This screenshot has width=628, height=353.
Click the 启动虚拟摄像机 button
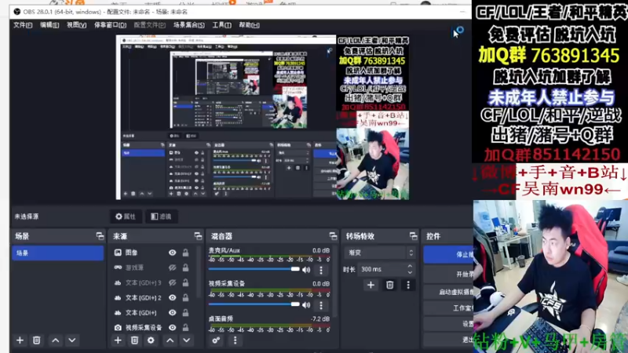448,292
